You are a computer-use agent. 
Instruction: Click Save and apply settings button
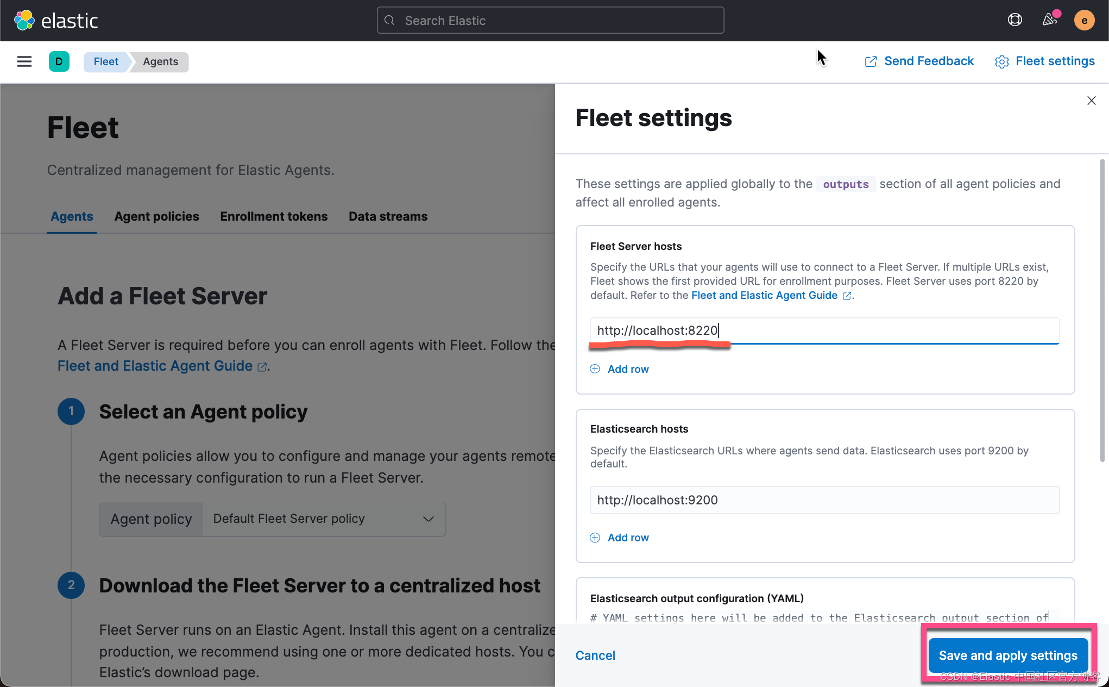point(1007,655)
